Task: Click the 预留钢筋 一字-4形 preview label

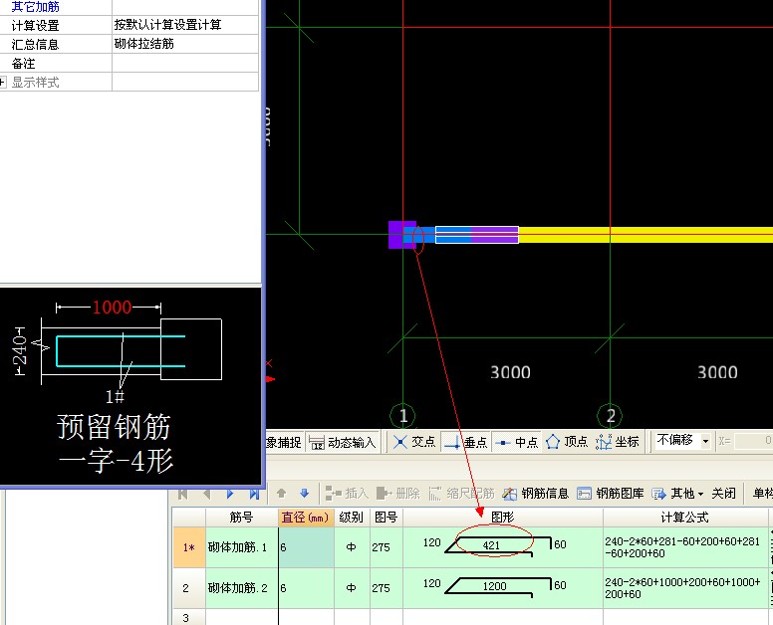Action: point(115,443)
